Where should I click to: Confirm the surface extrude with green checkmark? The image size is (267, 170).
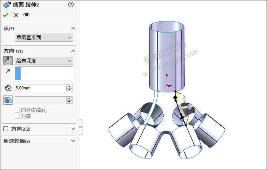(6, 15)
